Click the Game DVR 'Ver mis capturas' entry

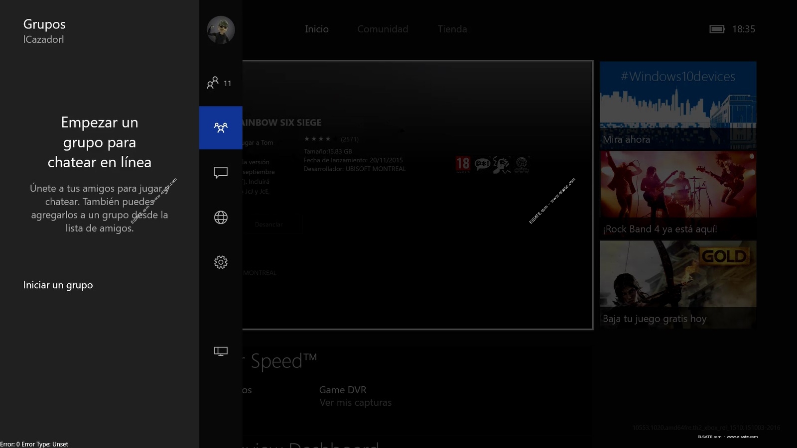coord(355,396)
